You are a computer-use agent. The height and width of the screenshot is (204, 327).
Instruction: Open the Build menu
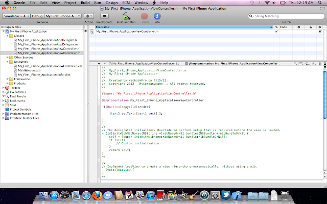click(85, 3)
